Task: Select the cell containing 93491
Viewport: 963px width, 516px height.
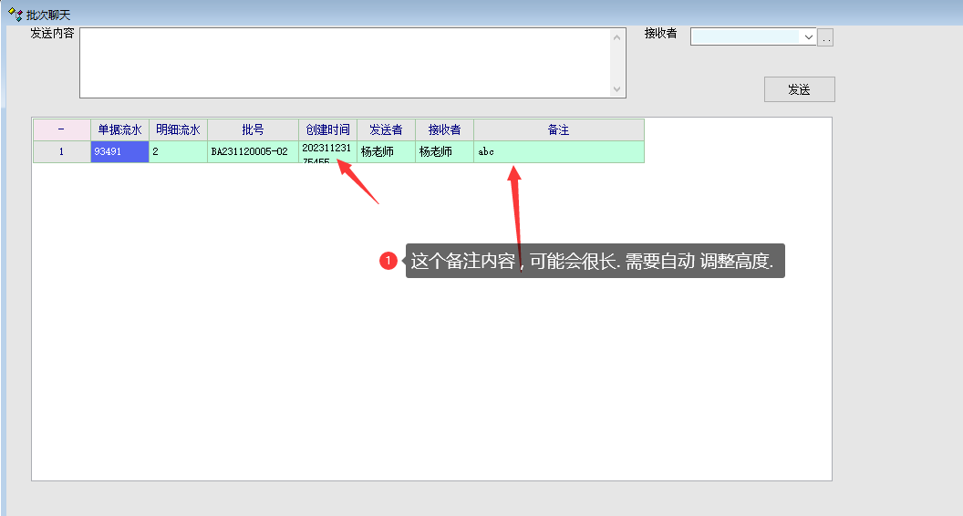Action: tap(119, 152)
